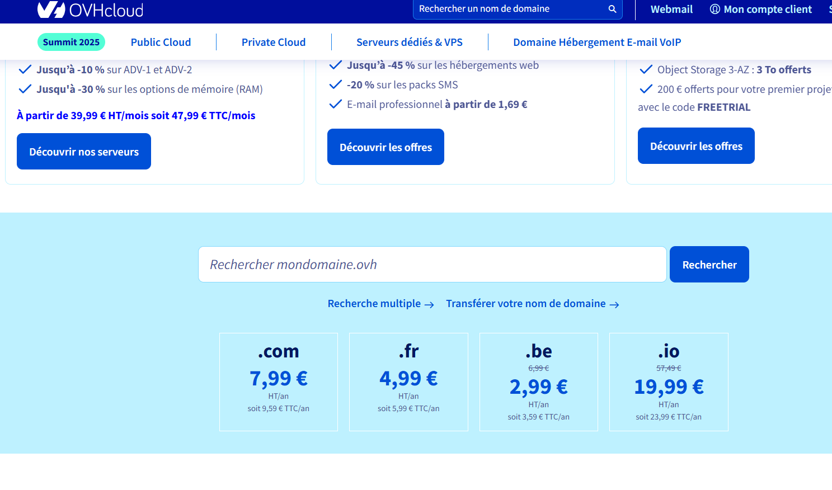The image size is (832, 490).
Task: Switch to the Public Cloud tab
Action: coord(161,42)
